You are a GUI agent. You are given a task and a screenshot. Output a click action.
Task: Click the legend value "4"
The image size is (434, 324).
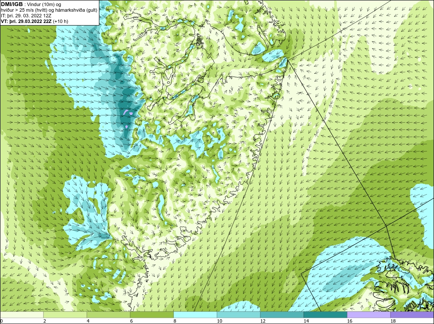(88, 321)
